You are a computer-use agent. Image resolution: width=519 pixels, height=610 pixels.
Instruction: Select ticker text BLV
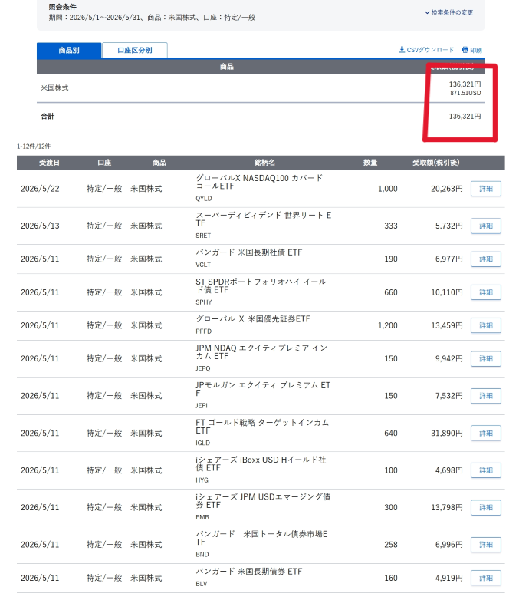tap(202, 584)
